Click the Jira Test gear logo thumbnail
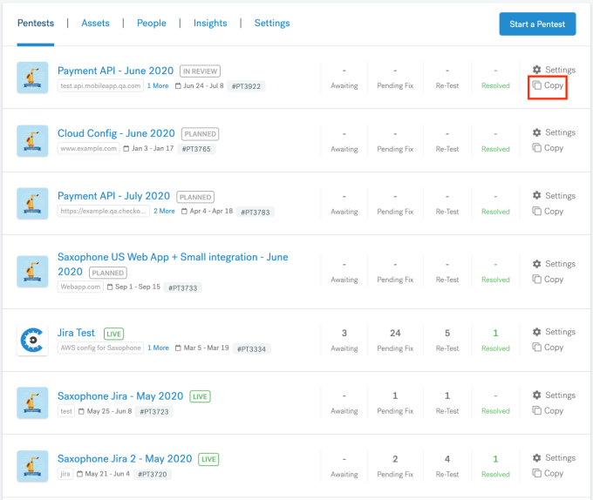The image size is (593, 500). [32, 340]
